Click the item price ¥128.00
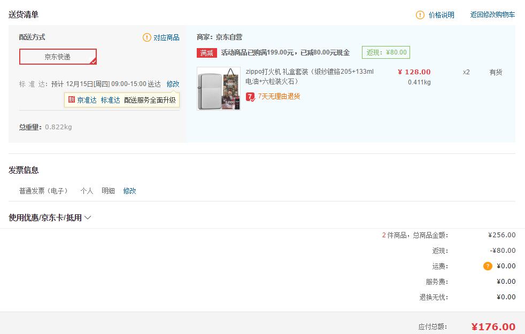This screenshot has width=525, height=334. click(x=414, y=72)
